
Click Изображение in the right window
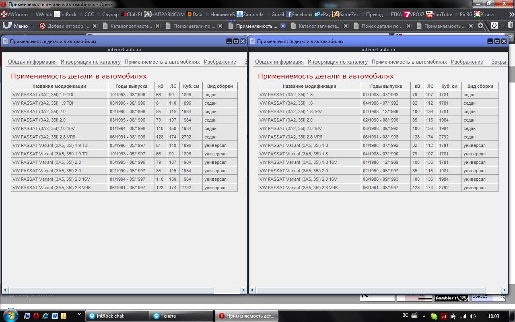[x=467, y=62]
